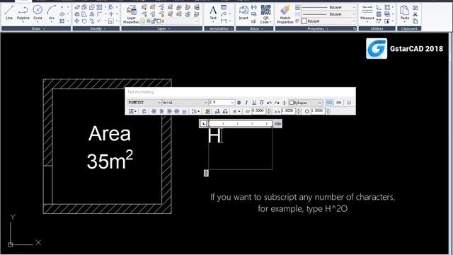
Task: Open the line spacing options
Action: point(195,111)
